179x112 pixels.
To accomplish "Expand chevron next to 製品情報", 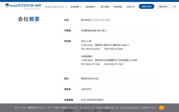I will 96,7.
